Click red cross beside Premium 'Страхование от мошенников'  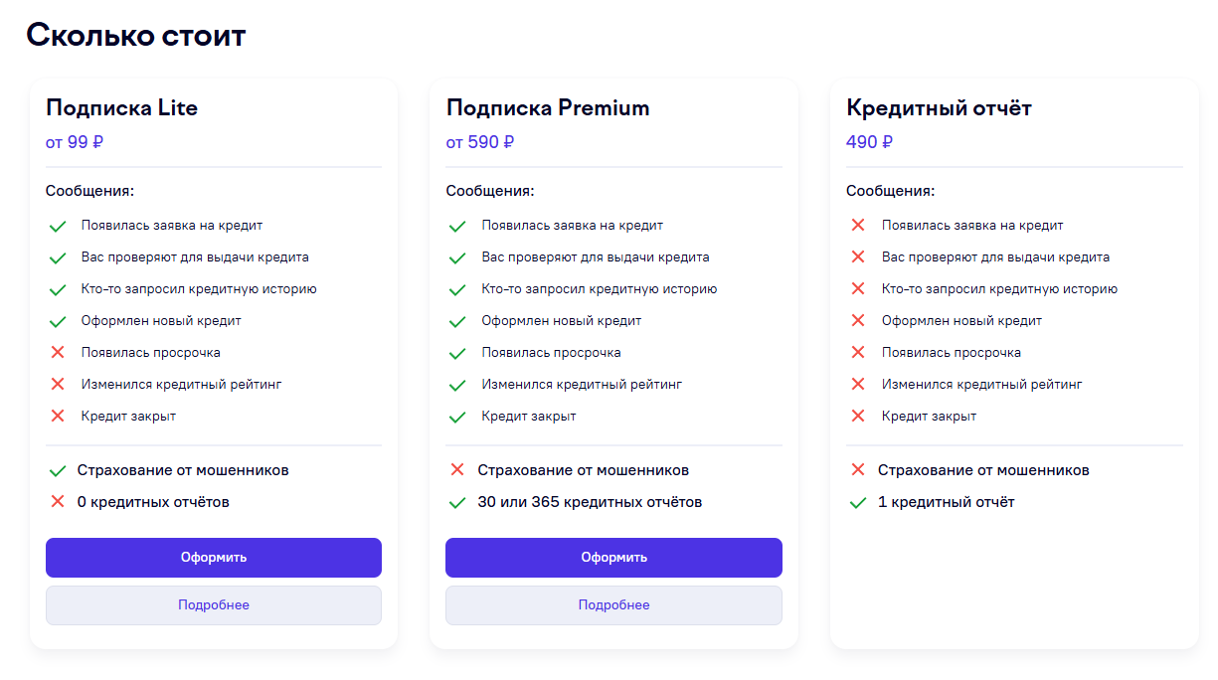pyautogui.click(x=457, y=470)
